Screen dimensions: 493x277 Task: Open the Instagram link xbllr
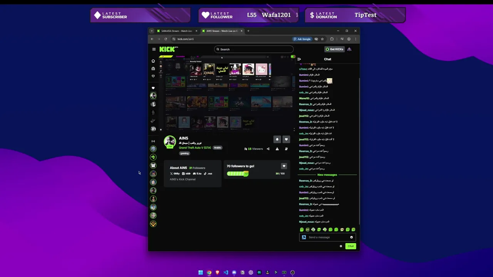(186, 174)
